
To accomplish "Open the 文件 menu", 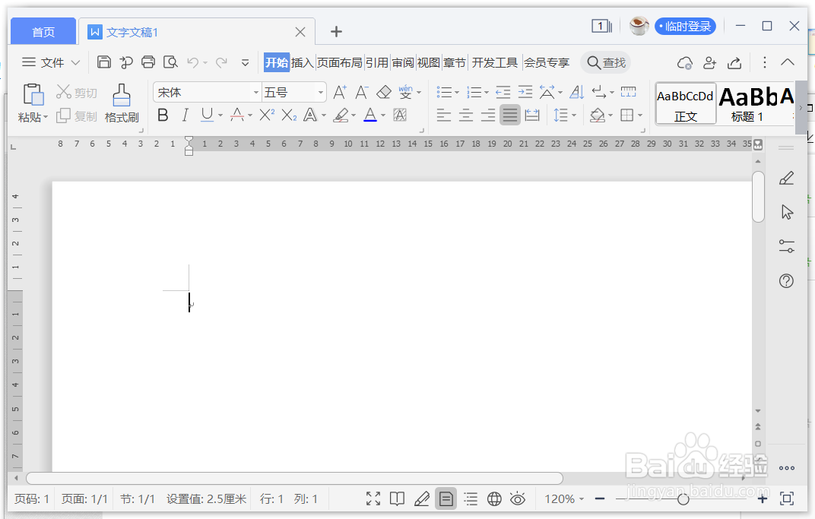I will [x=49, y=62].
